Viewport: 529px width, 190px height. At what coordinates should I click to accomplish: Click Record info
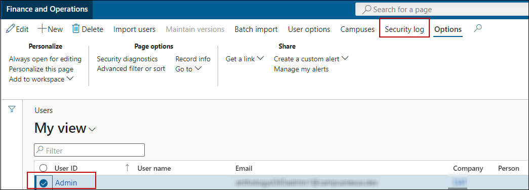click(x=193, y=59)
